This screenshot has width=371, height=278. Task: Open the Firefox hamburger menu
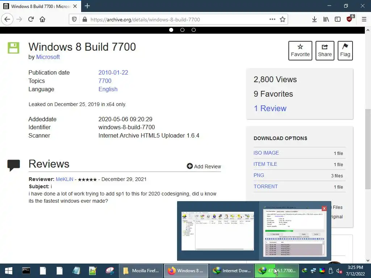pyautogui.click(x=364, y=20)
